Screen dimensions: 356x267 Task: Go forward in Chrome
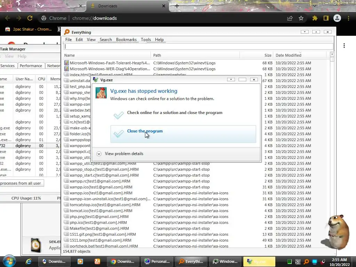point(19,18)
